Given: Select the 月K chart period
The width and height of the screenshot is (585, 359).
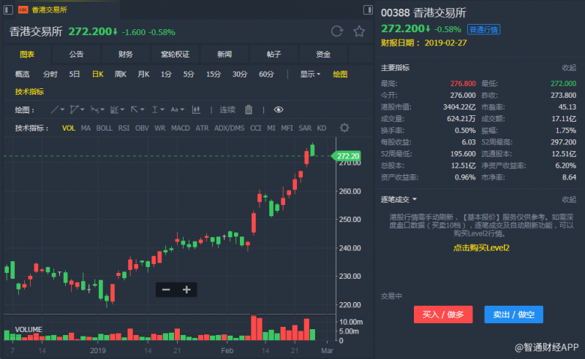Looking at the screenshot, I should click(143, 74).
